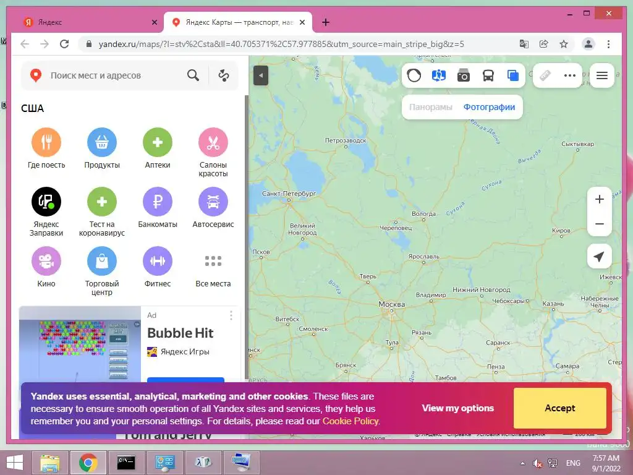Screen dimensions: 633x475
Task: Go back to the previous page
Action: [x=25, y=44]
